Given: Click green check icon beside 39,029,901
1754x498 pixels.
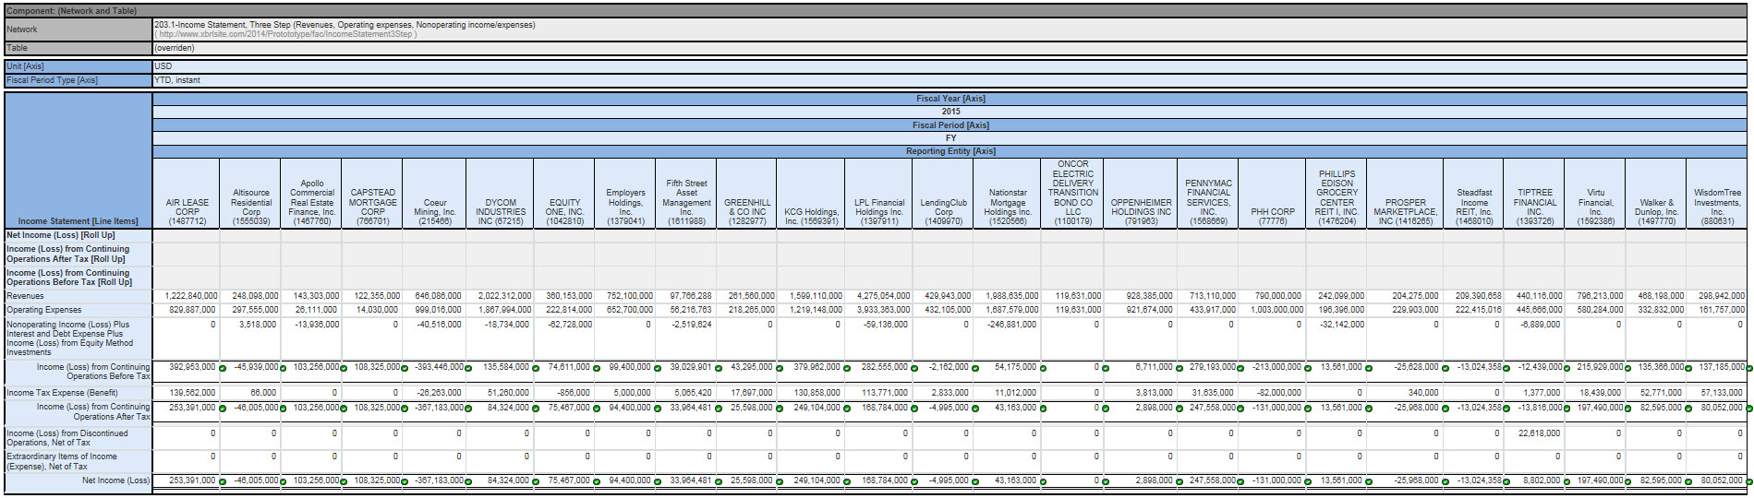Looking at the screenshot, I should tap(718, 368).
